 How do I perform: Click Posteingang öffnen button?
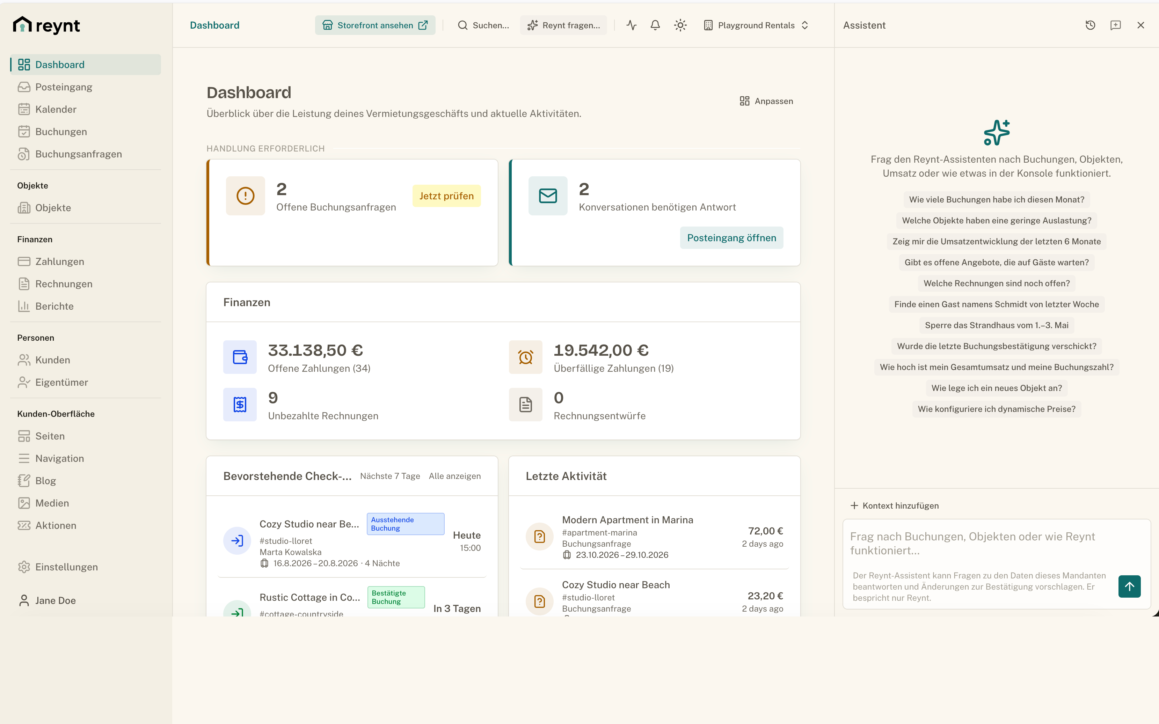click(x=731, y=238)
